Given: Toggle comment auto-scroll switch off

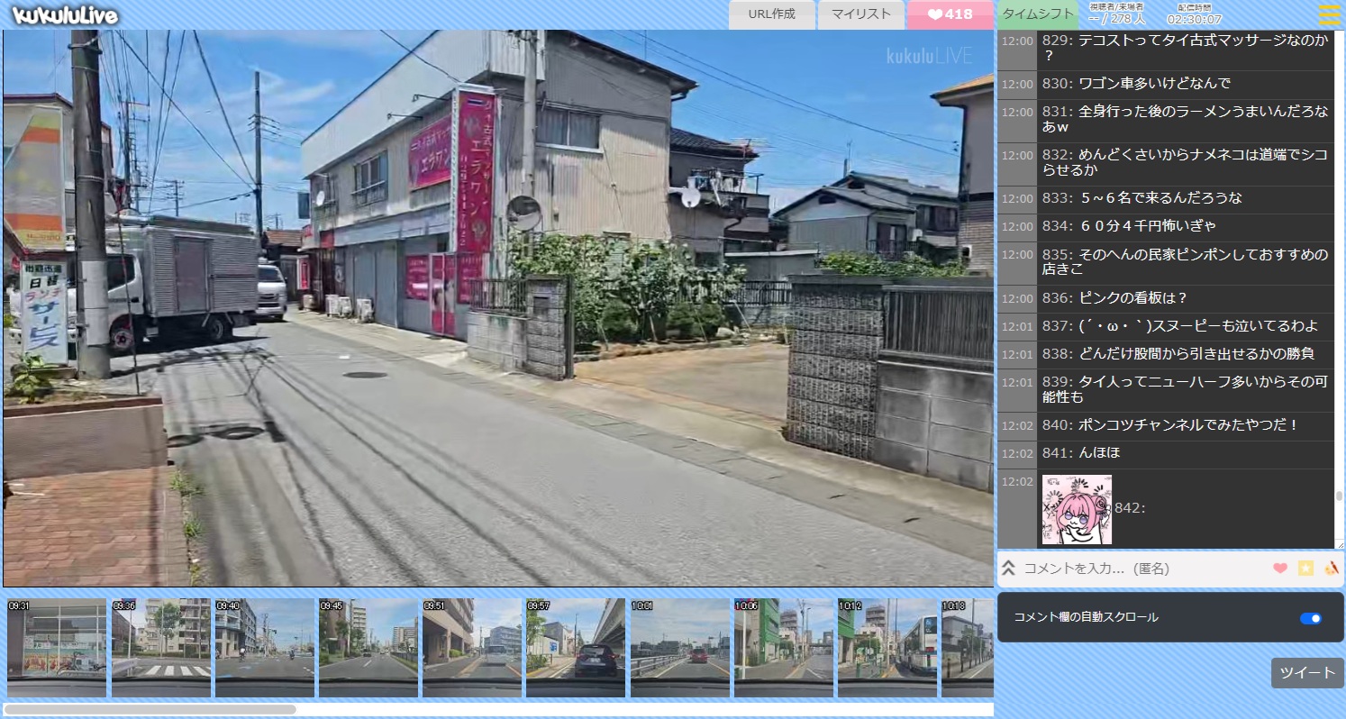Looking at the screenshot, I should (x=1311, y=618).
